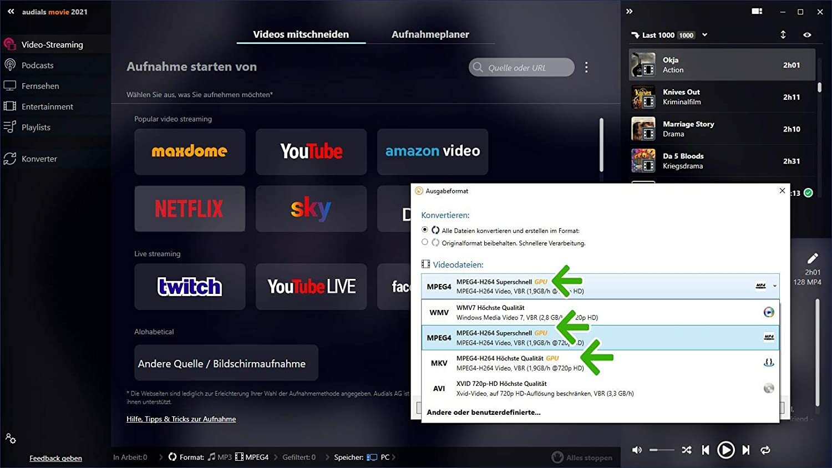Choose 'Originalformat beibehalten' option
The height and width of the screenshot is (468, 832).
pyautogui.click(x=424, y=242)
